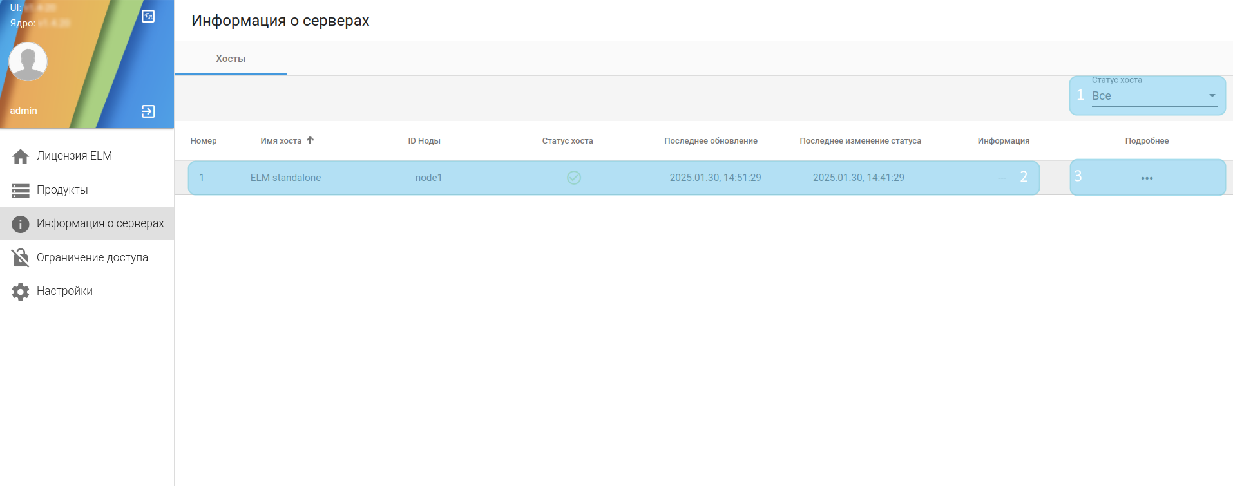
Task: Sort by Последнее обновление column header
Action: (711, 141)
